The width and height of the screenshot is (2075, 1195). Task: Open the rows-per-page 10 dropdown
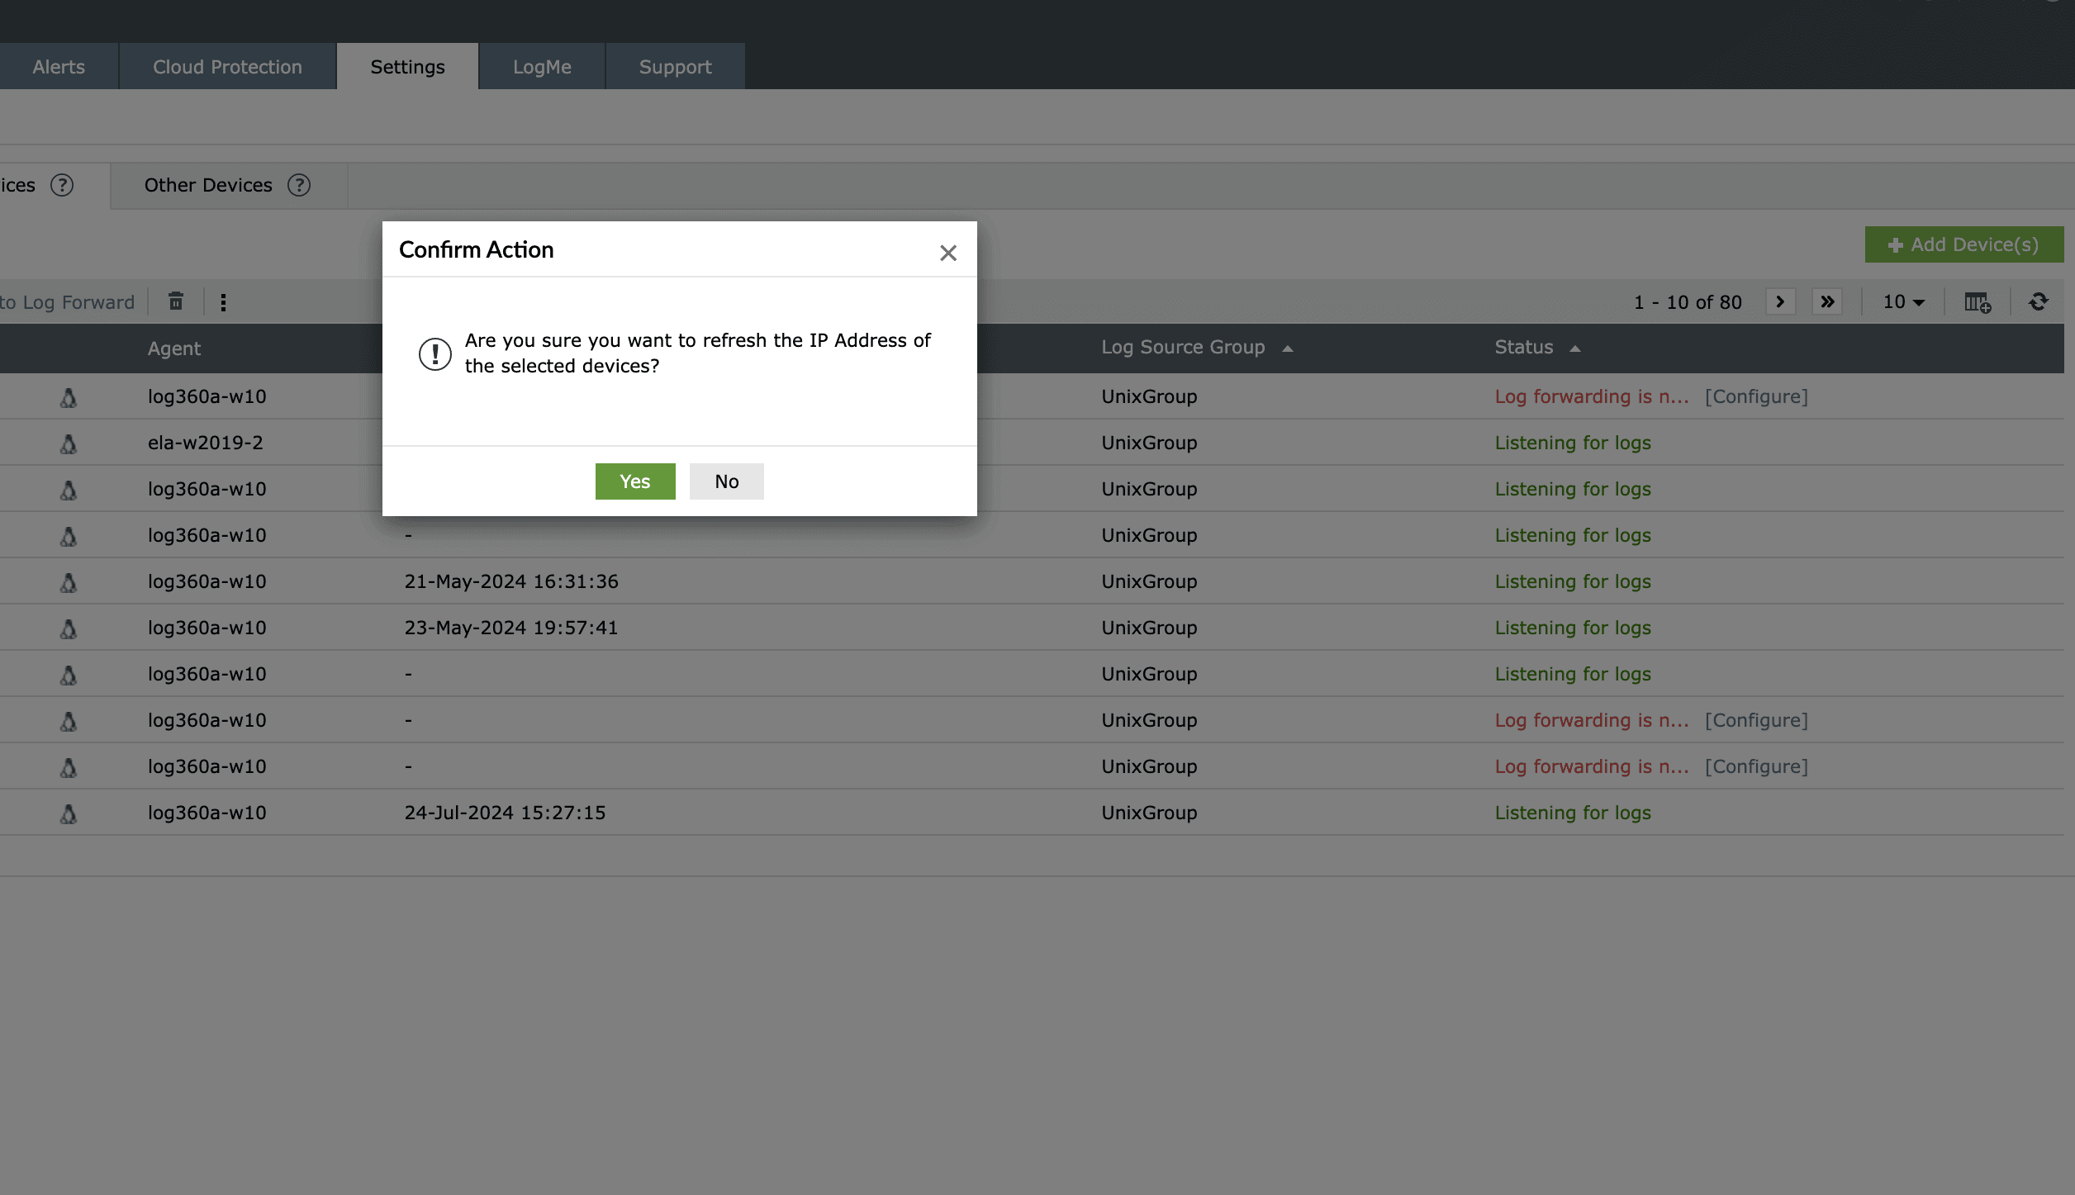tap(1903, 302)
